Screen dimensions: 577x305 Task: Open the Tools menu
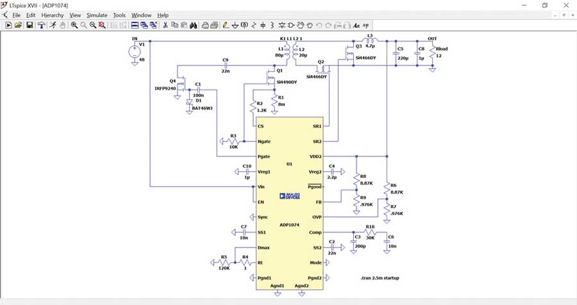click(119, 15)
